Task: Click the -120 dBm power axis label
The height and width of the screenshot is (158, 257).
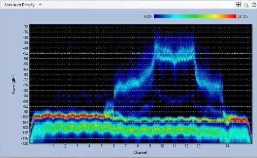Action: 24,143
